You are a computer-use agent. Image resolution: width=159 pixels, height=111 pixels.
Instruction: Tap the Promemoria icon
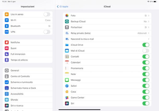pos(67,68)
